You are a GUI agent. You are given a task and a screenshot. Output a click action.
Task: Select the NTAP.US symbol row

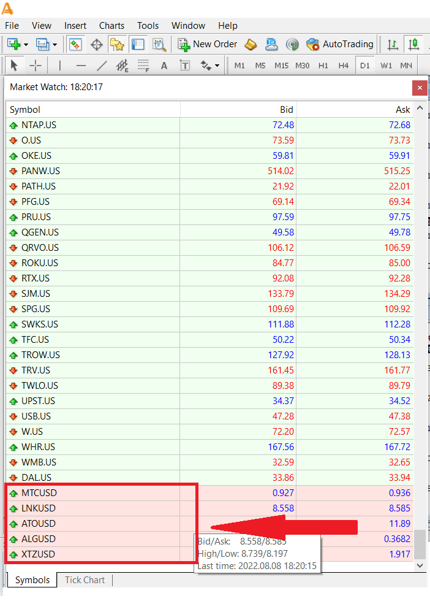(x=209, y=125)
